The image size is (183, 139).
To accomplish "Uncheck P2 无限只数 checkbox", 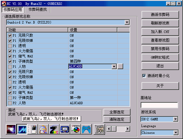I will click(x=10, y=72).
